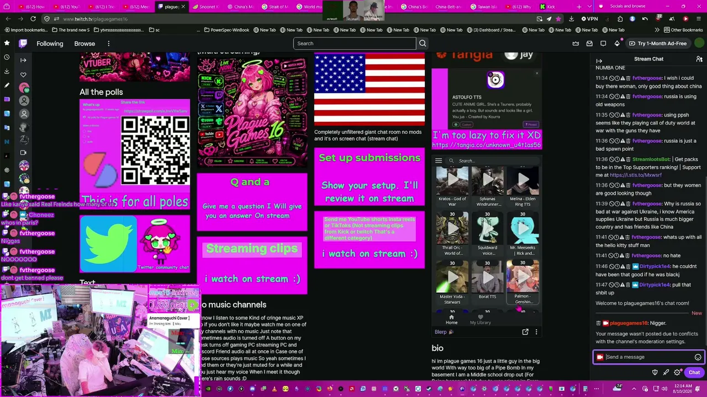
Task: Expand the Twitch left side navigation
Action: click(23, 60)
